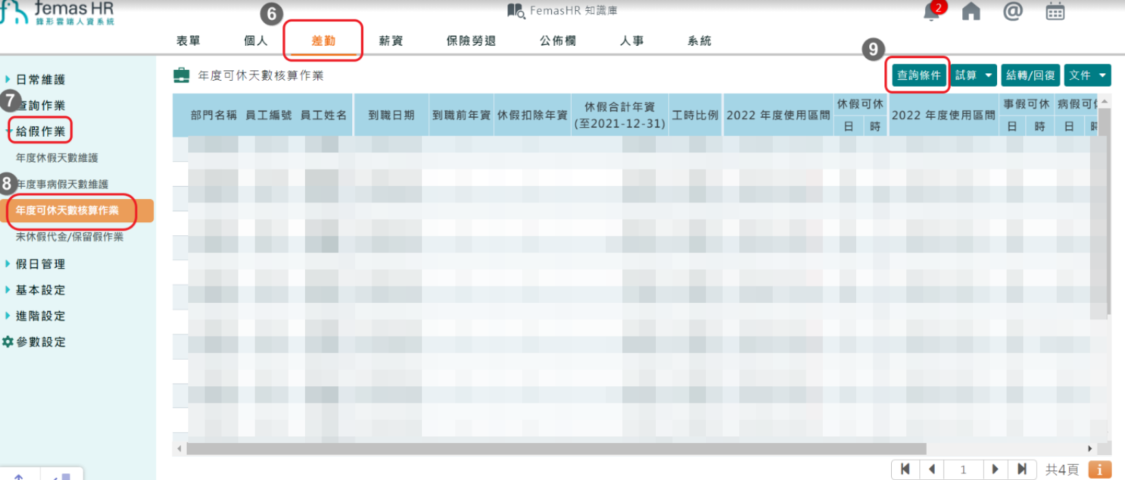
Task: Click the orange info icon at bottom right
Action: click(x=1100, y=470)
